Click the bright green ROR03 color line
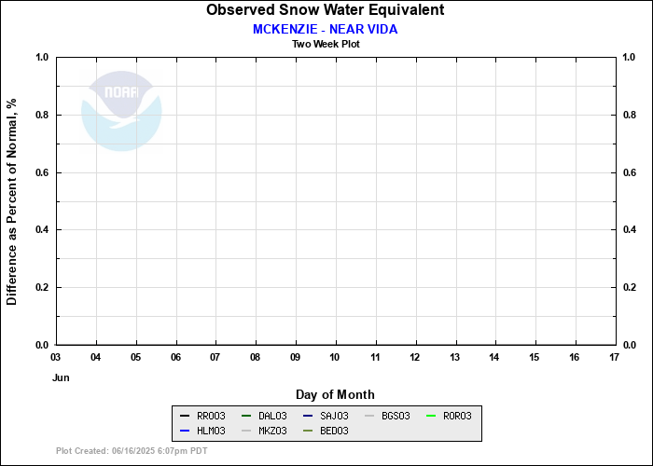 [x=431, y=416]
